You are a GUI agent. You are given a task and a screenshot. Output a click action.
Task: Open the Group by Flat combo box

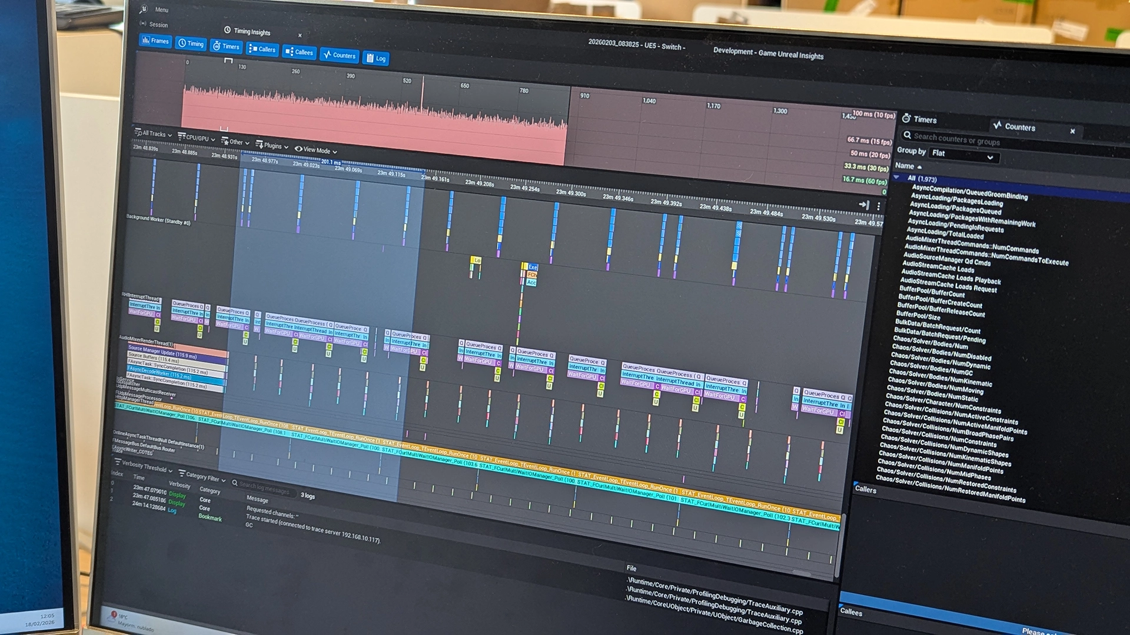pos(963,155)
